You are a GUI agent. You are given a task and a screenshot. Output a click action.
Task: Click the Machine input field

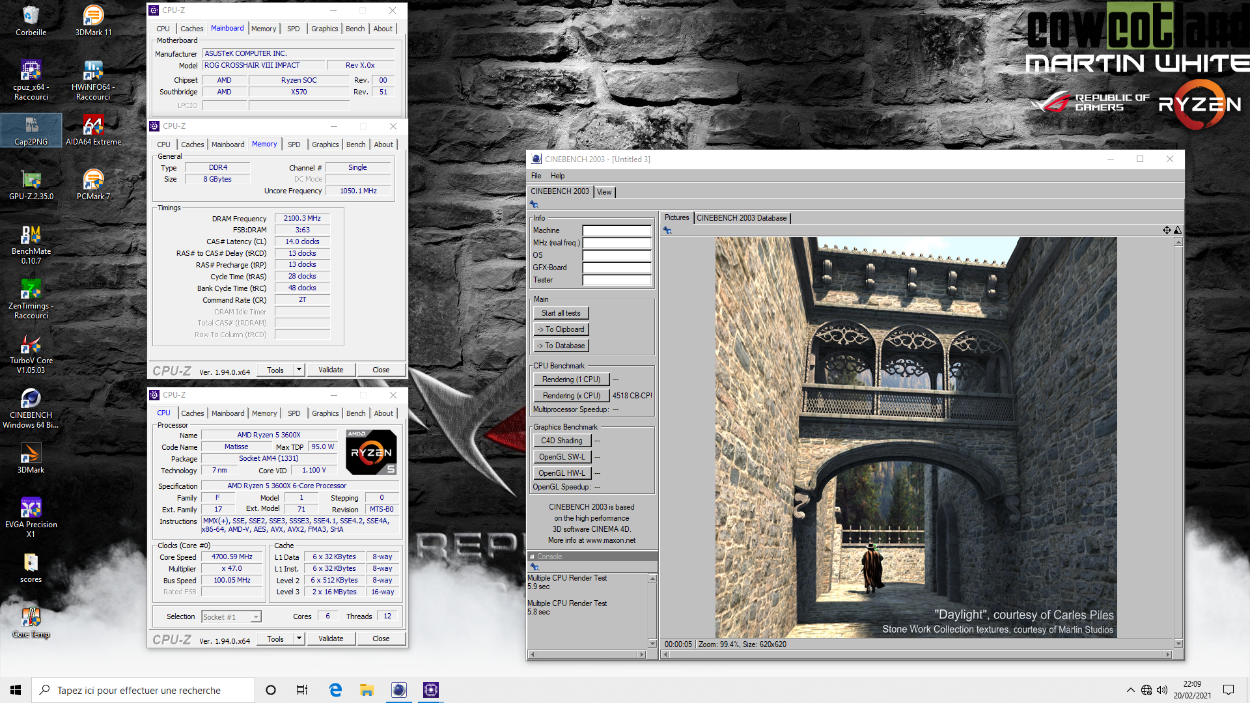click(x=617, y=230)
